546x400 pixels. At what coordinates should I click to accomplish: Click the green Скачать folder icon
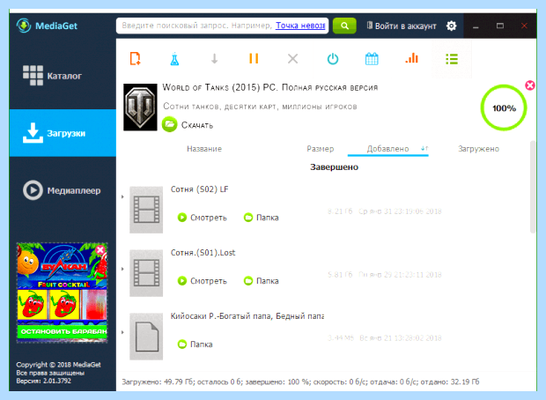tap(170, 124)
